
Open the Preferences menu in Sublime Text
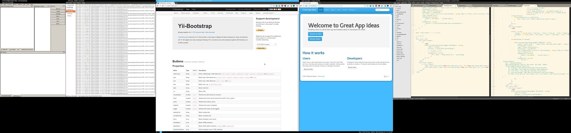(x=435, y=3)
